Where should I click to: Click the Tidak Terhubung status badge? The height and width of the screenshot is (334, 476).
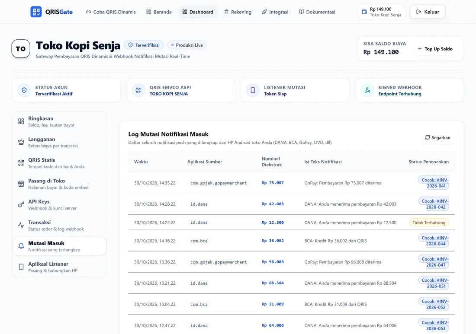[429, 223]
